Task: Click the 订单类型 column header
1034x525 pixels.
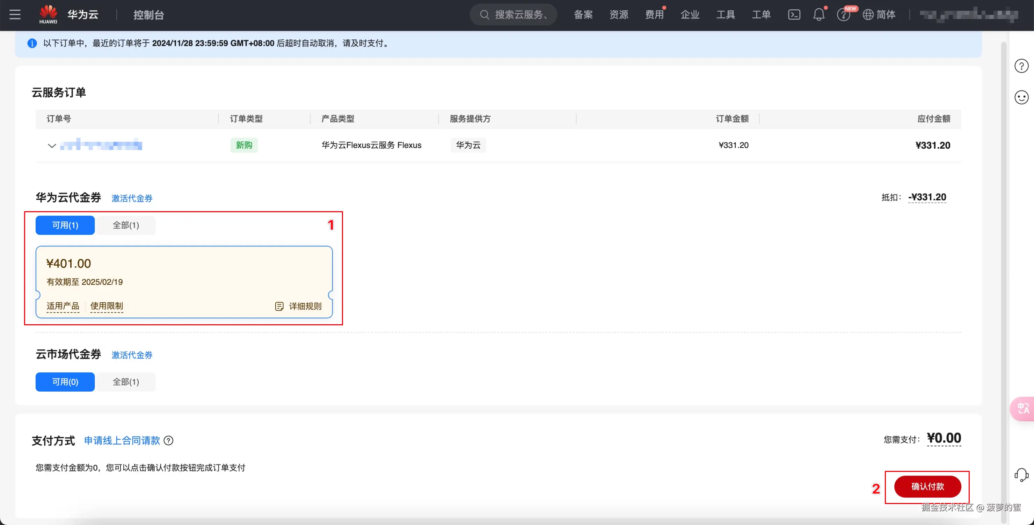Action: [246, 119]
